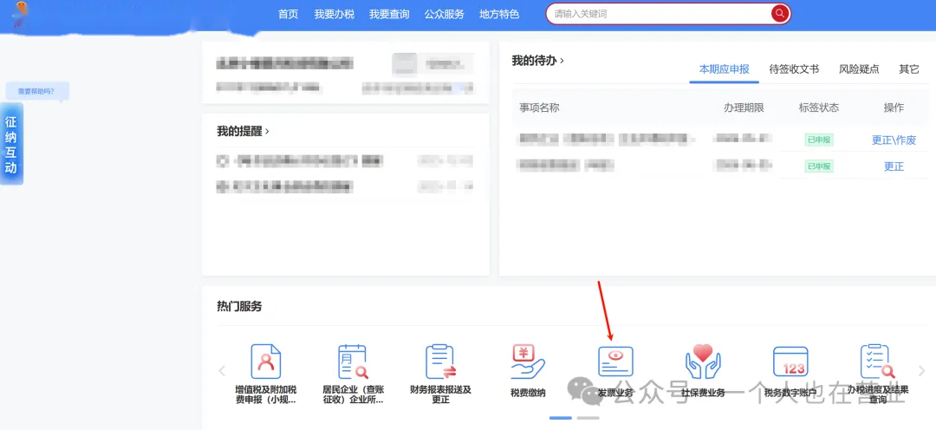
Task: Open the second blurred reminder entry
Action: [x=345, y=187]
